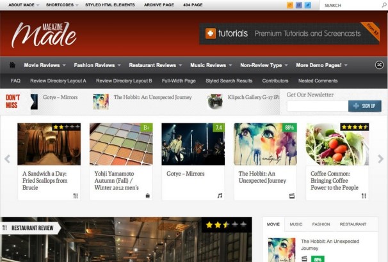388x262 pixels.
Task: Click the tutorials advertisement banner
Action: click(x=289, y=33)
